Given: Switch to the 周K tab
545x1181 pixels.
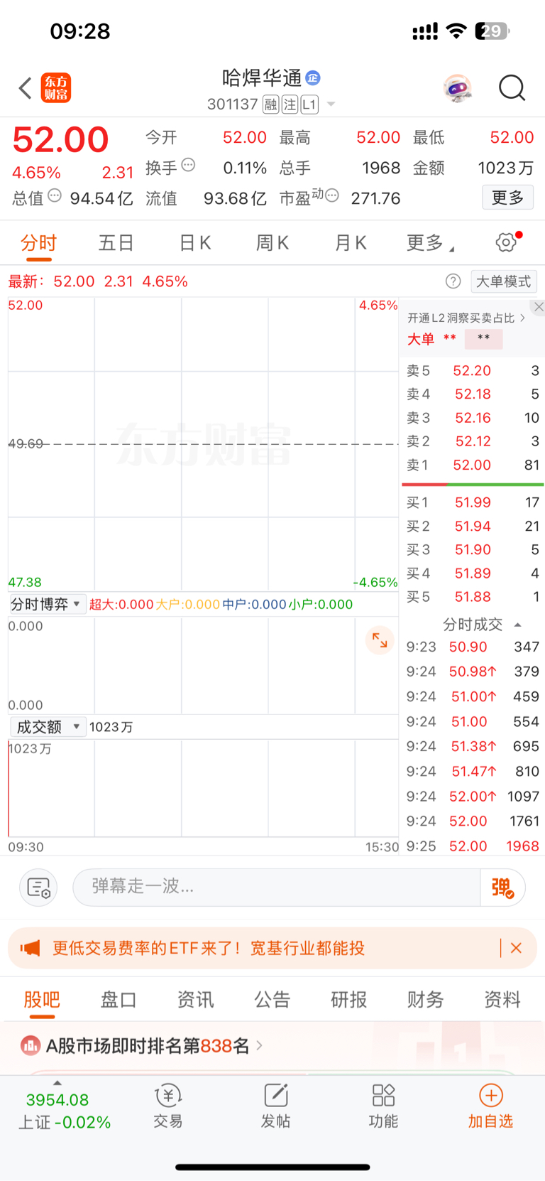Looking at the screenshot, I should pos(272,243).
